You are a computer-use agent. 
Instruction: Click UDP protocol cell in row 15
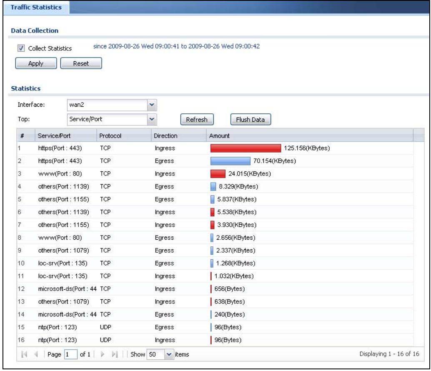(105, 327)
